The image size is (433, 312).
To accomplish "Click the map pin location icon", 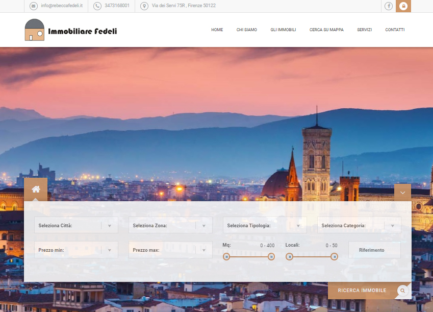I will tap(144, 6).
